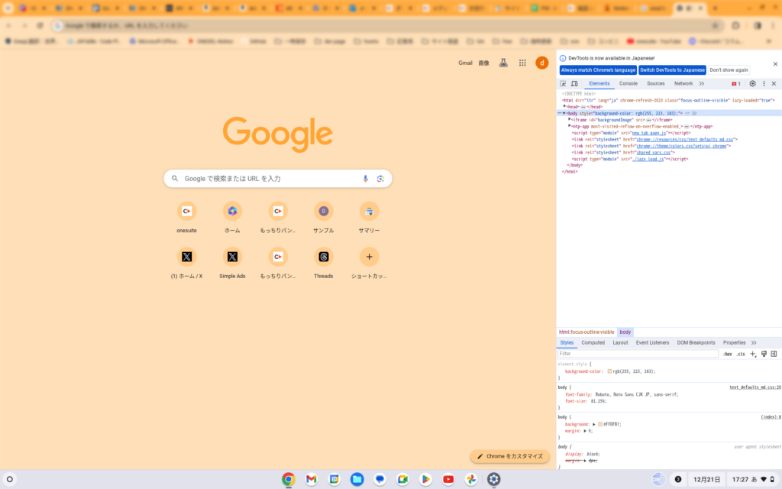
Task: Open the new_tab_page.js source link
Action: (x=649, y=133)
